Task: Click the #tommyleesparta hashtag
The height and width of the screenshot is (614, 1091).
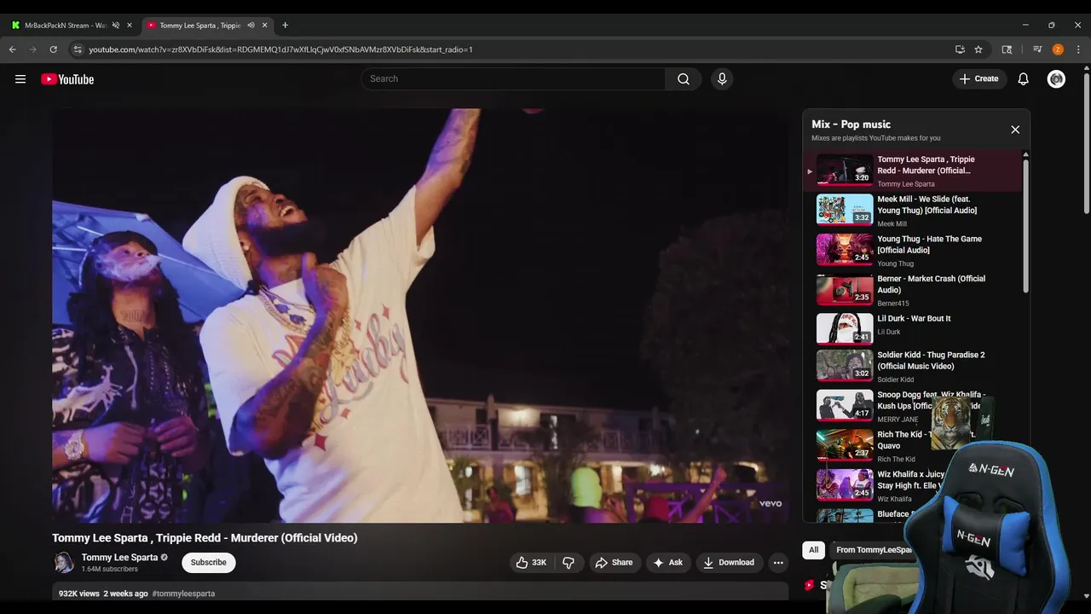Action: tap(183, 594)
